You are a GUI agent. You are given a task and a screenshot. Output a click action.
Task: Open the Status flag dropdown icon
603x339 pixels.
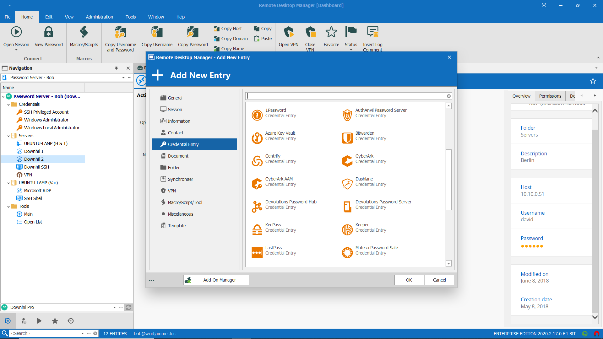pos(351,32)
